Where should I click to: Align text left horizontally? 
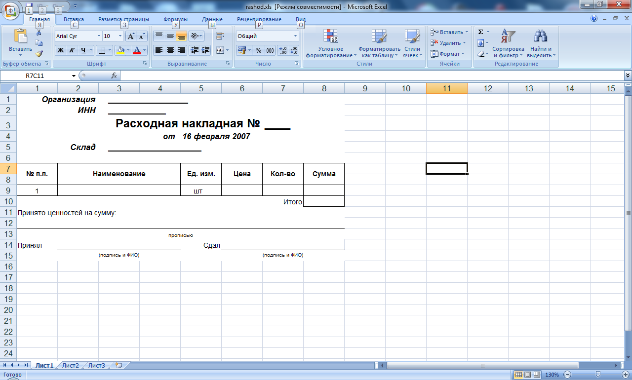tap(158, 50)
